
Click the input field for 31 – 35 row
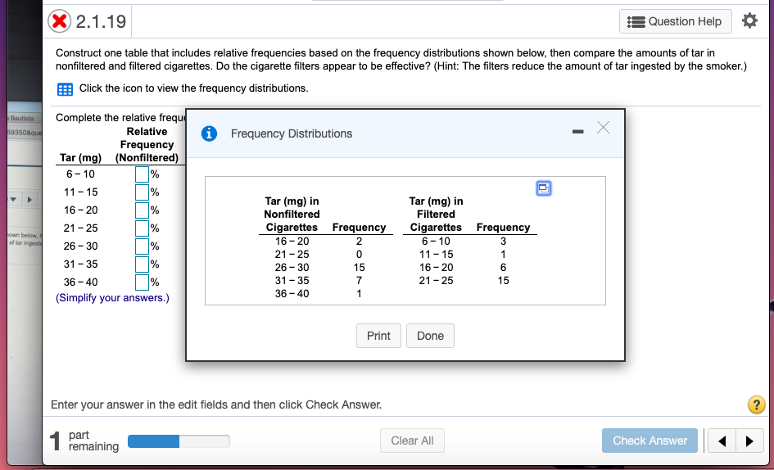tap(143, 264)
